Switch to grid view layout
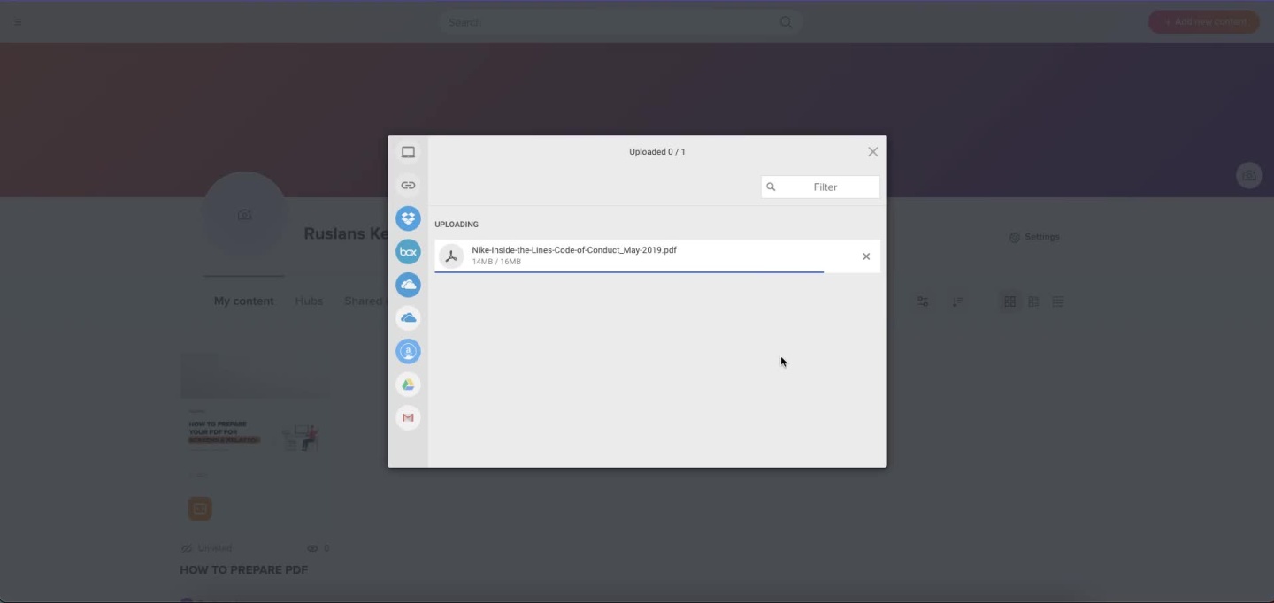 point(1009,302)
